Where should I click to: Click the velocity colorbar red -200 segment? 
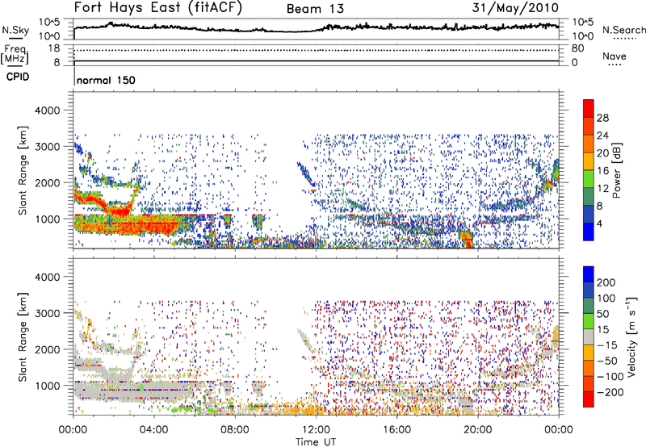tap(589, 399)
